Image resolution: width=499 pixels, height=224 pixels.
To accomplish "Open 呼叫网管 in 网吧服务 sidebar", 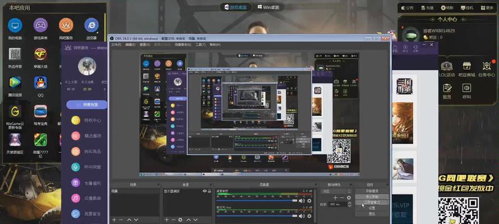I will tap(86, 167).
